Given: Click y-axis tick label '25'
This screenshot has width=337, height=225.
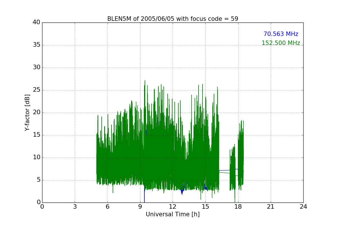Looking at the screenshot, I should point(37,90).
